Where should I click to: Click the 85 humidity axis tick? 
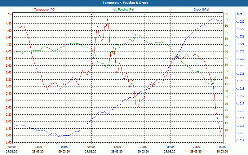point(226,32)
